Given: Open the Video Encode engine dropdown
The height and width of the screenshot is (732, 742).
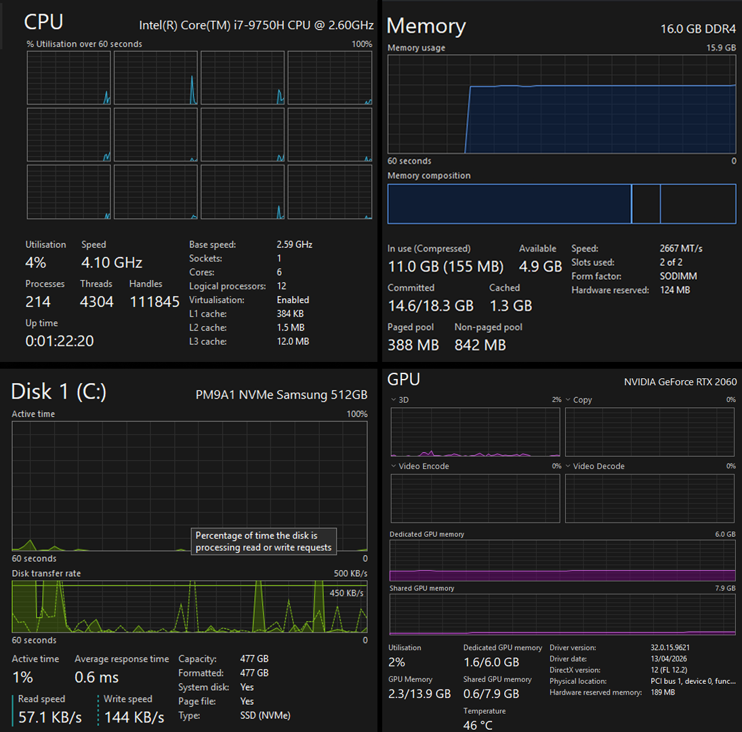Looking at the screenshot, I should 394,466.
